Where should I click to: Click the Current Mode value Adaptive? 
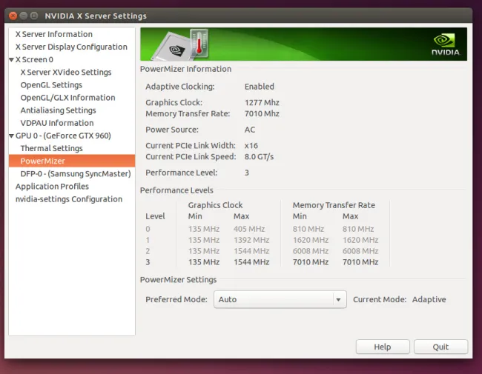point(429,299)
